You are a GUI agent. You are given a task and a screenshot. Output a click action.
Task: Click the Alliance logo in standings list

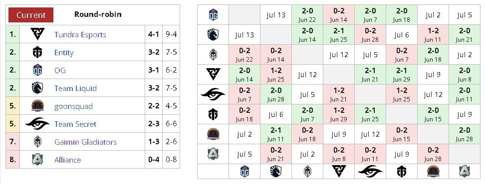coord(37,160)
